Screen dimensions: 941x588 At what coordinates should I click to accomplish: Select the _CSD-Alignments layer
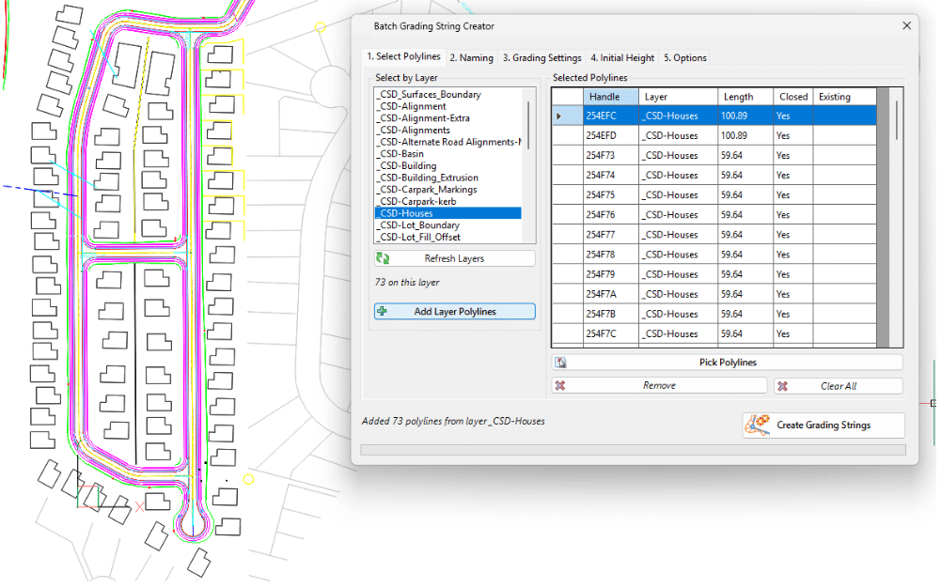click(448, 130)
